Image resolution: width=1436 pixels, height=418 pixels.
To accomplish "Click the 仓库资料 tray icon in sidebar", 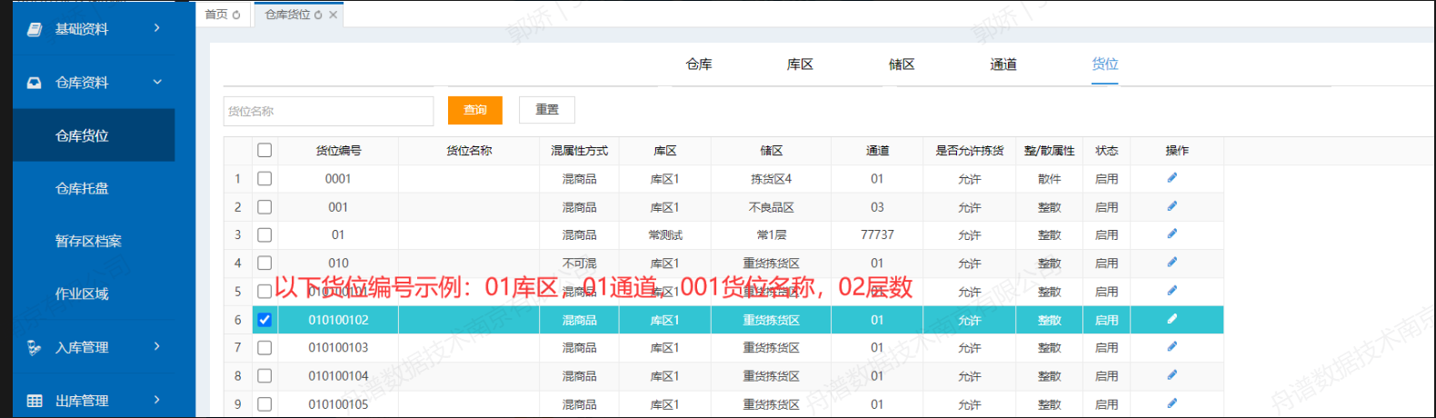I will (35, 83).
